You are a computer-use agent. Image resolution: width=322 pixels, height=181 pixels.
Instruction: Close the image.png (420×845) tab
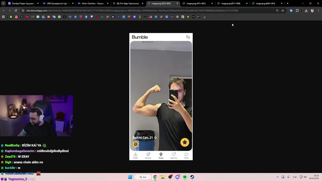[177, 4]
